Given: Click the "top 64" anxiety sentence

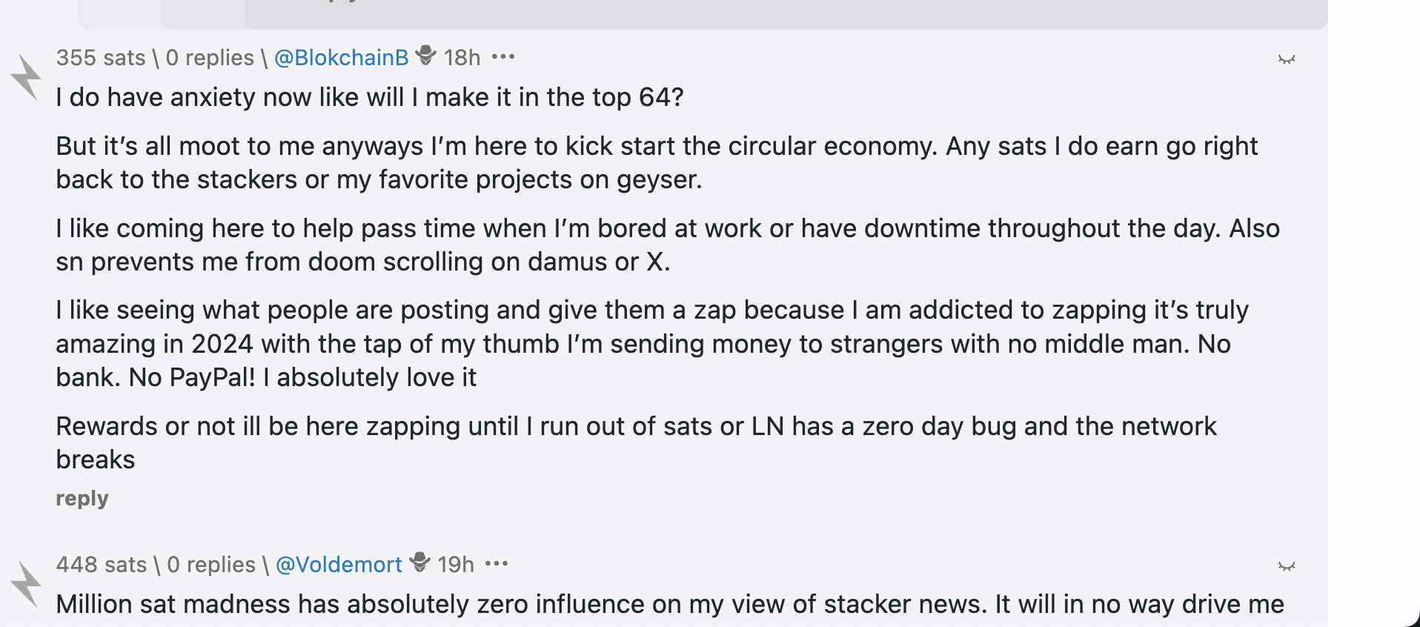Looking at the screenshot, I should pyautogui.click(x=369, y=97).
